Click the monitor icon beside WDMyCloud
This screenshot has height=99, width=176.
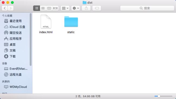pos(6,87)
